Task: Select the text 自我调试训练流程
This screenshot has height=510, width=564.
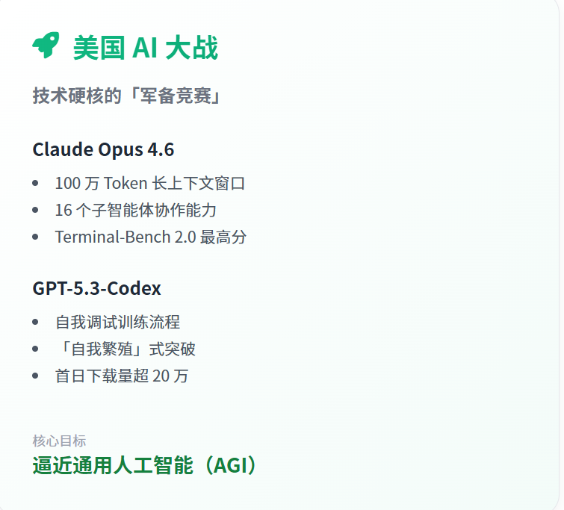Action: coord(117,323)
